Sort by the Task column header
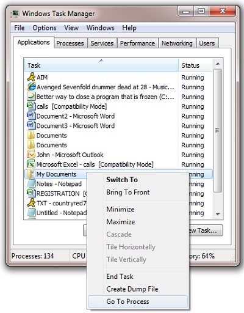 click(x=101, y=65)
